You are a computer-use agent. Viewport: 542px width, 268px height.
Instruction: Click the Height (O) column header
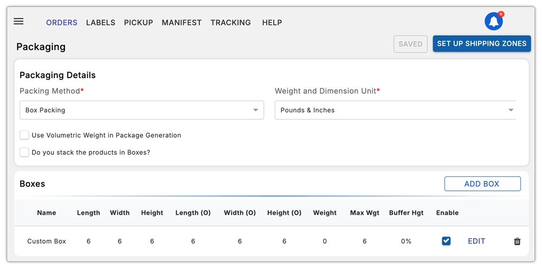(x=284, y=213)
